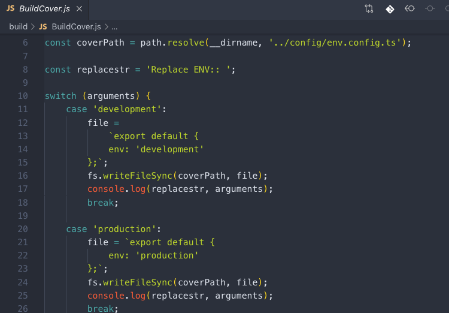
Task: Click line number 20 in the gutter
Action: pos(23,229)
